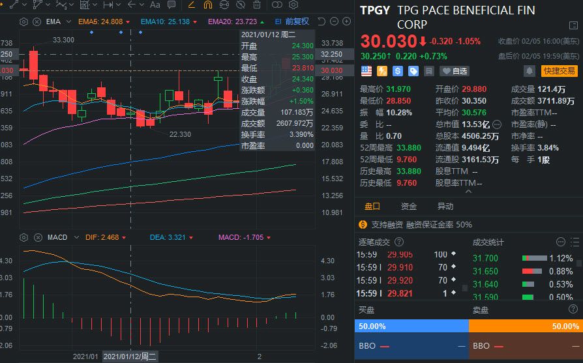The height and width of the screenshot is (363, 583).
Task: Click 前复权 adjustment mode button
Action: (x=297, y=22)
